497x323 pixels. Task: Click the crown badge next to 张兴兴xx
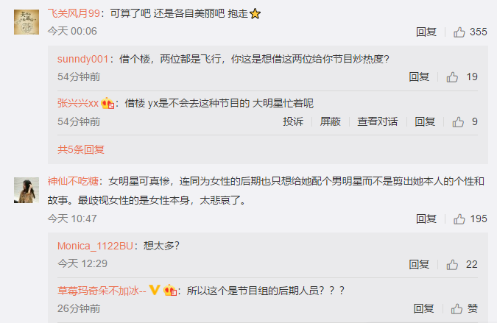pos(107,103)
